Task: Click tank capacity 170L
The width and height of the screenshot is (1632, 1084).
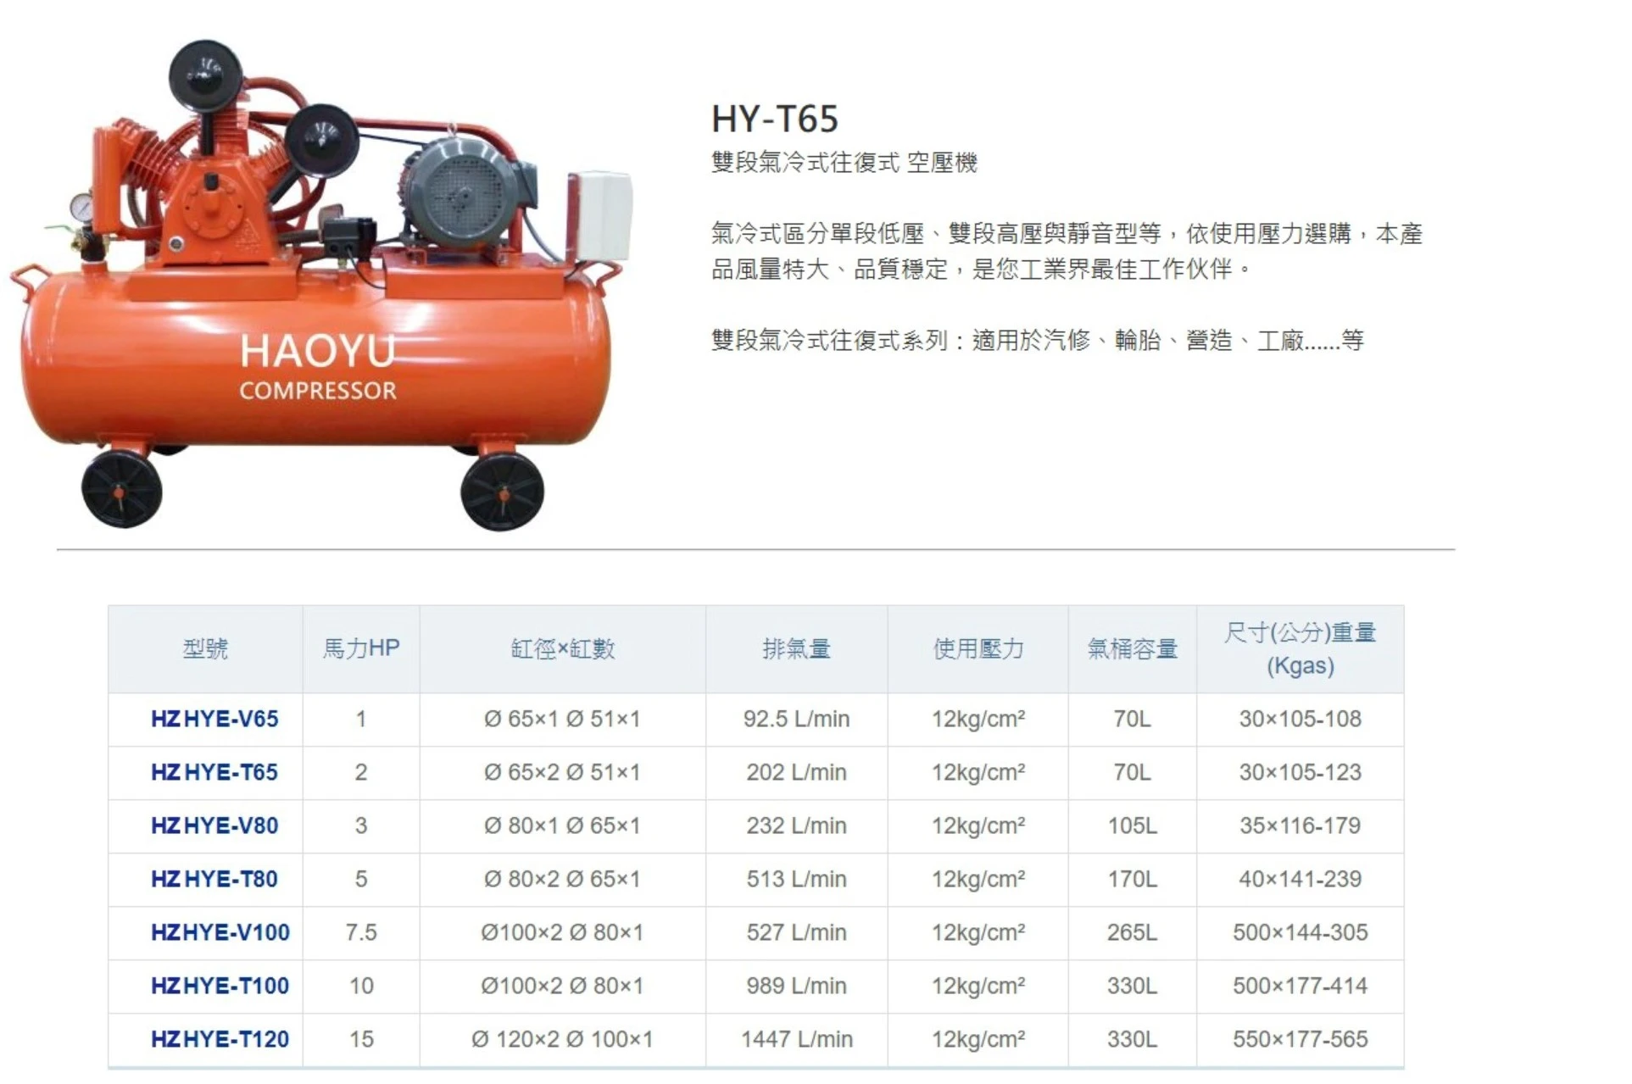Action: pos(1133,880)
